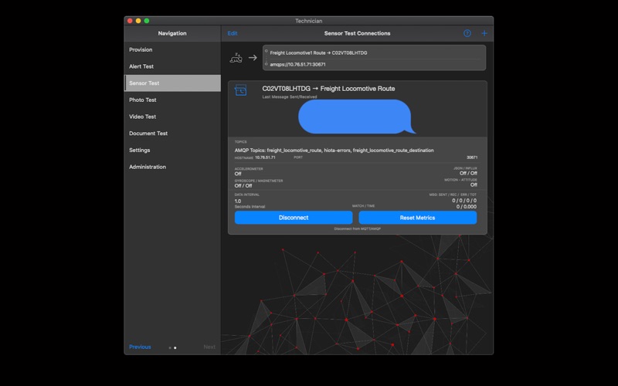
Task: Click the plus icon to add a connection
Action: tap(484, 33)
